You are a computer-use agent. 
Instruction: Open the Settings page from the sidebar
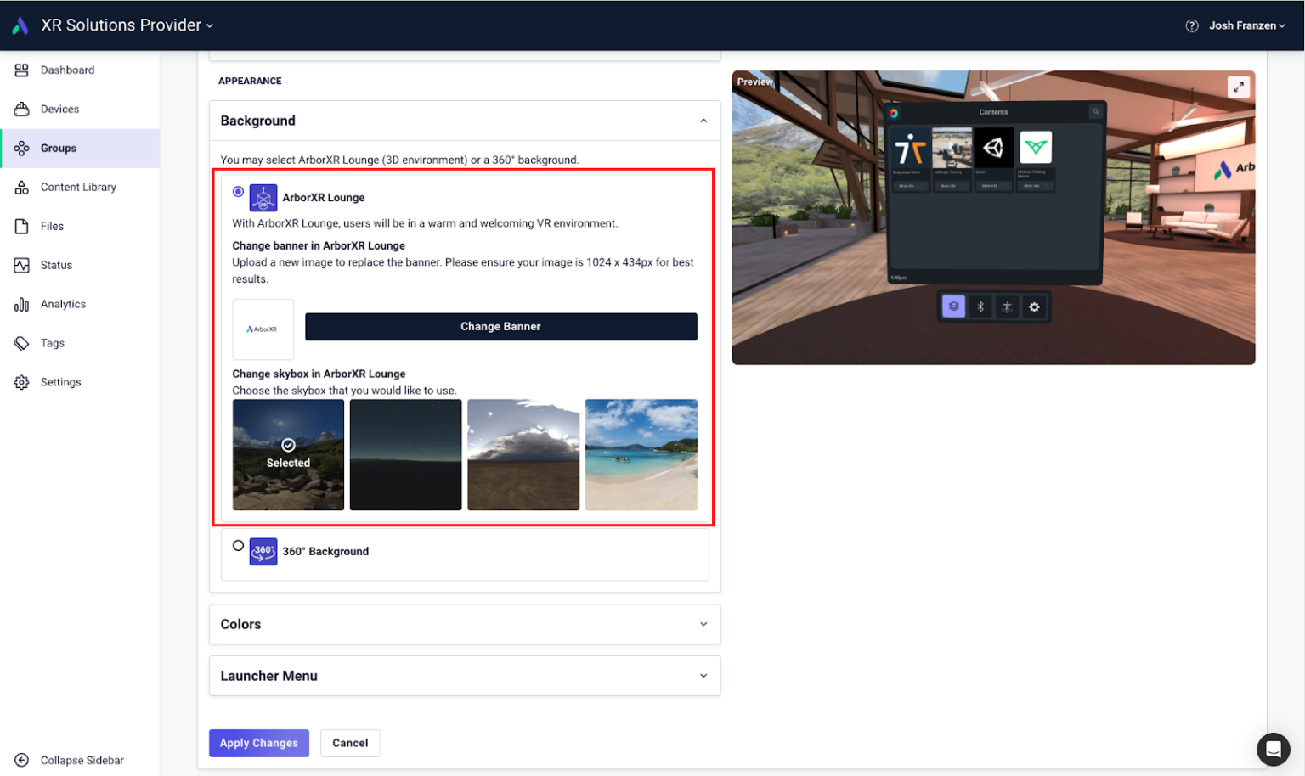60,381
